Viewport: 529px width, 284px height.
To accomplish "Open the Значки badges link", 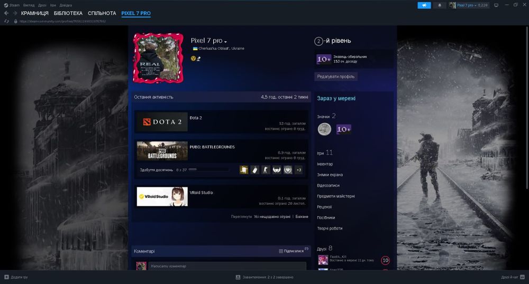I will coord(326,116).
